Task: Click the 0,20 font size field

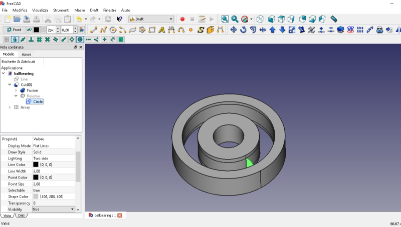Action: pos(69,30)
